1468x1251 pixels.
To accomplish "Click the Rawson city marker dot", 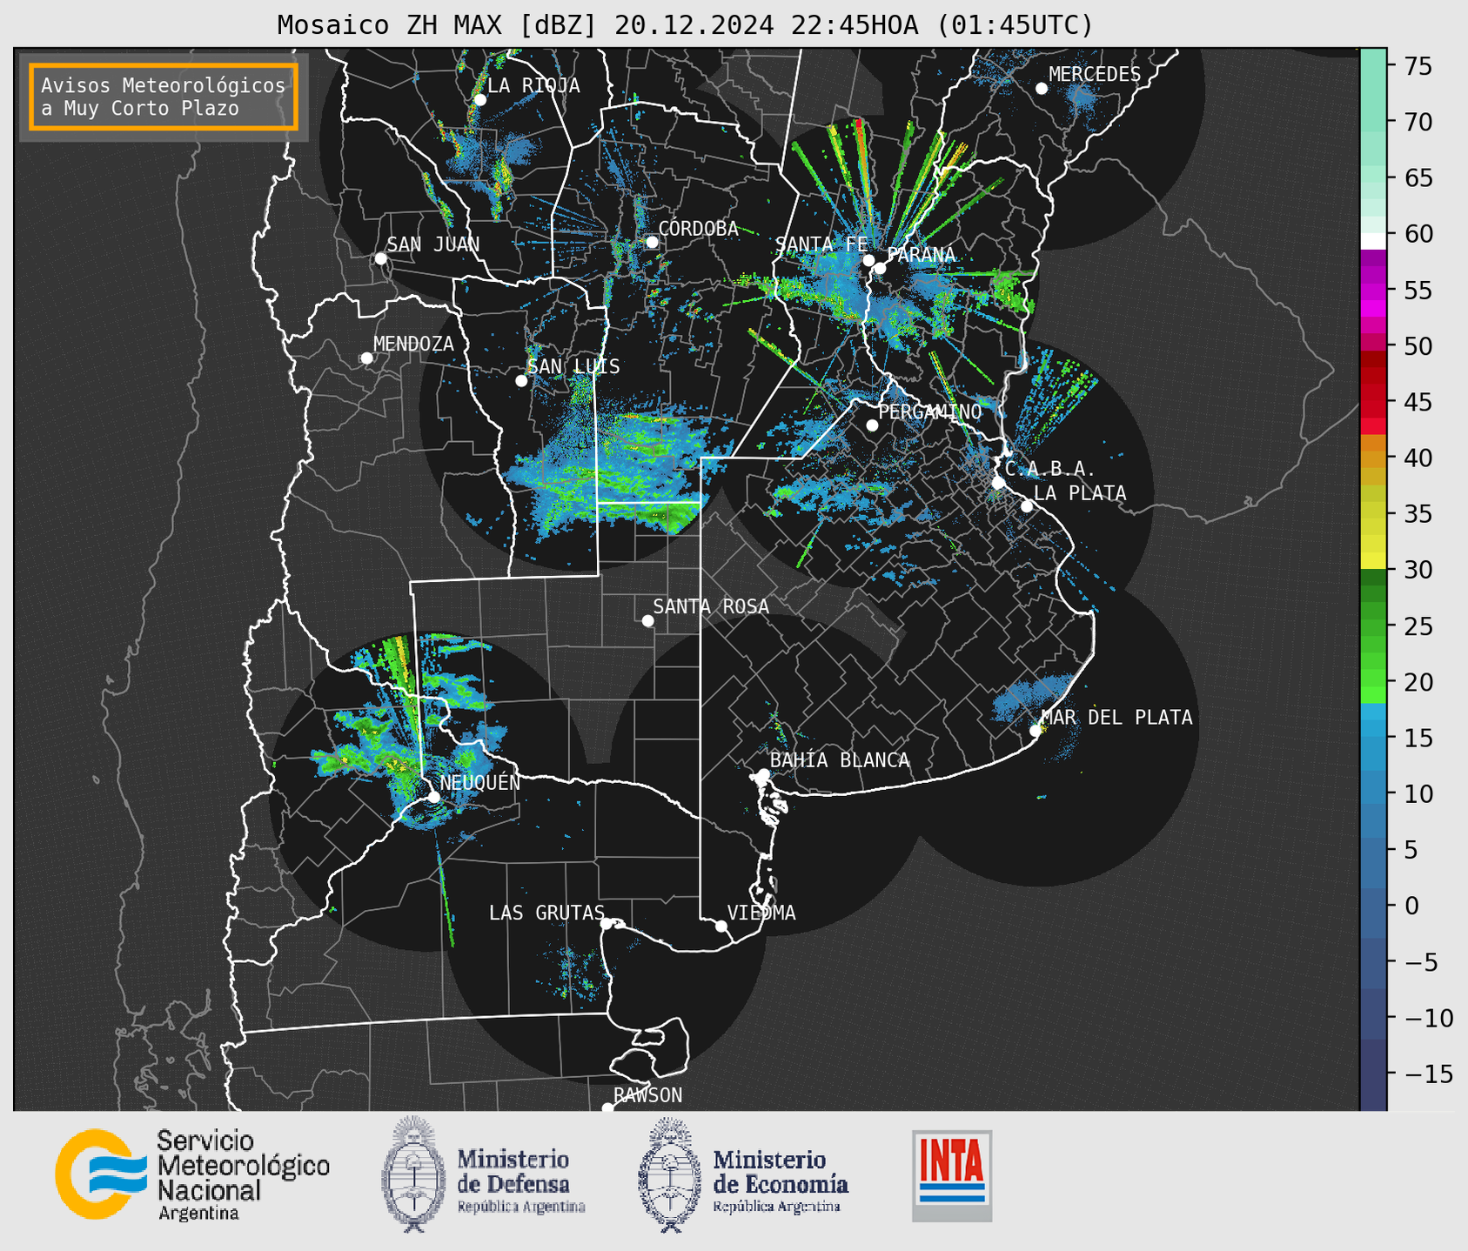I will (x=607, y=1108).
